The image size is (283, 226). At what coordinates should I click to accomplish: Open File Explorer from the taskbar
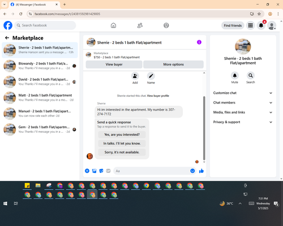point(38,186)
